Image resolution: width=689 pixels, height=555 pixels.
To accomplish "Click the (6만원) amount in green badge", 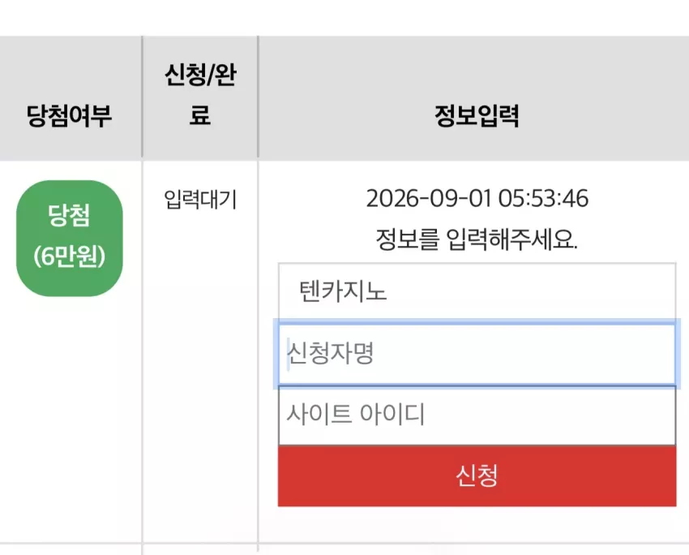I will [70, 257].
